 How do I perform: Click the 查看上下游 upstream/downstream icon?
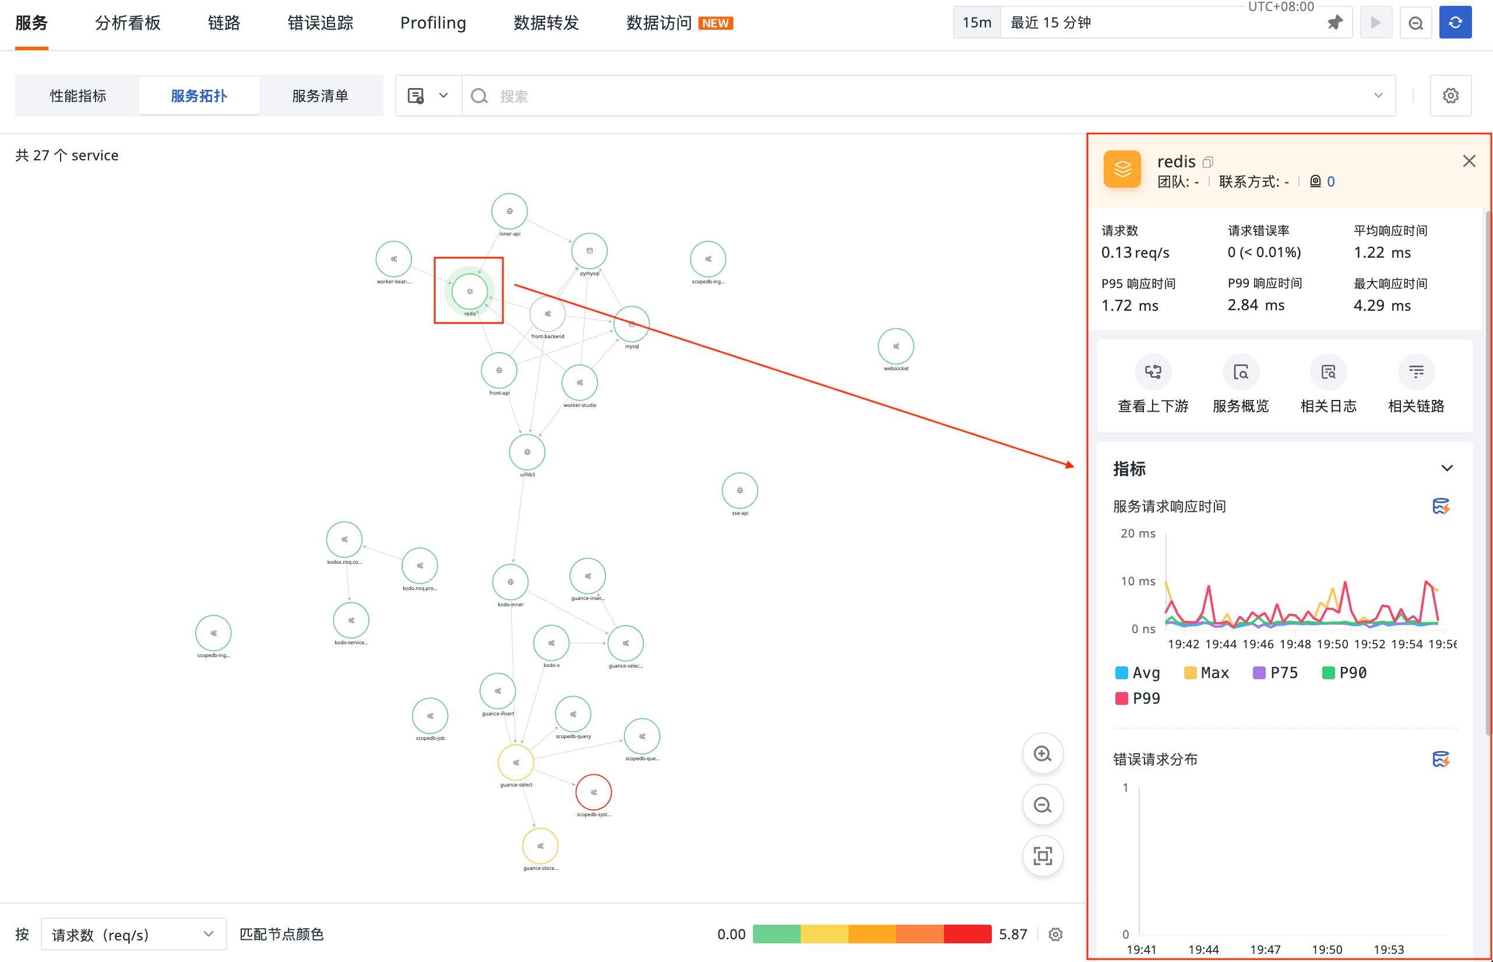[x=1153, y=373]
